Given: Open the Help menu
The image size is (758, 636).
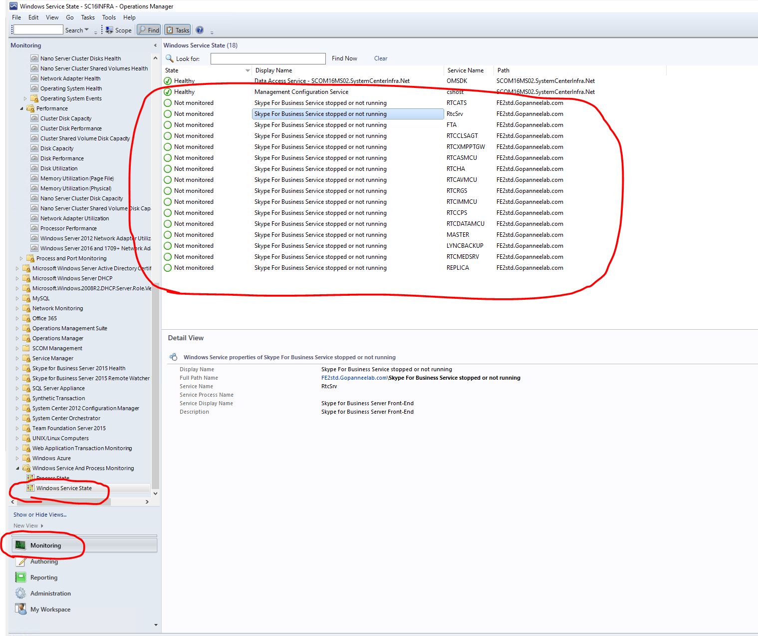Looking at the screenshot, I should [129, 17].
